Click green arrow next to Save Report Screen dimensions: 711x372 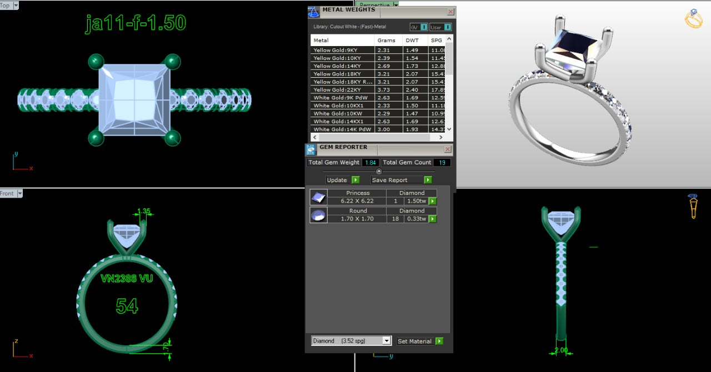click(x=428, y=180)
